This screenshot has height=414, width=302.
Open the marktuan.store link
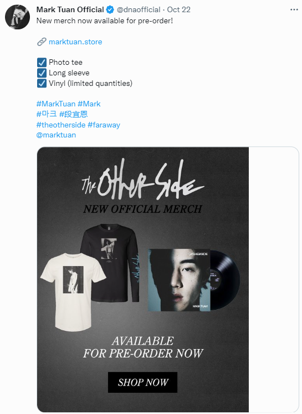click(x=75, y=42)
